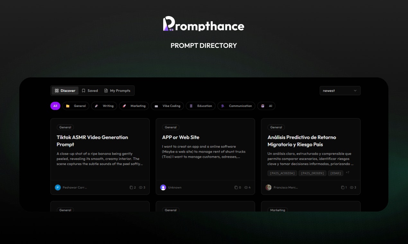Screen dimensions: 408x244
Task: Click the Marketing tag on bottom-row card
Action: [278, 210]
